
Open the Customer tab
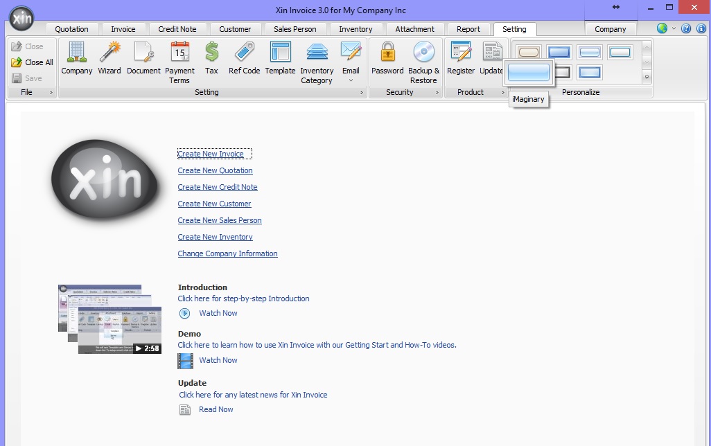235,29
